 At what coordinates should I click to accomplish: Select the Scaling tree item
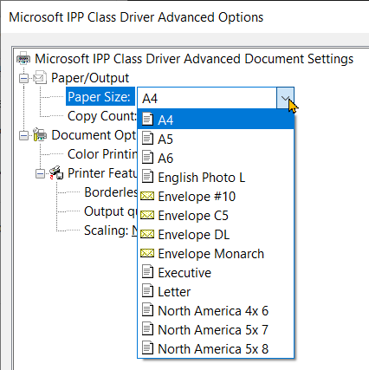pos(111,230)
